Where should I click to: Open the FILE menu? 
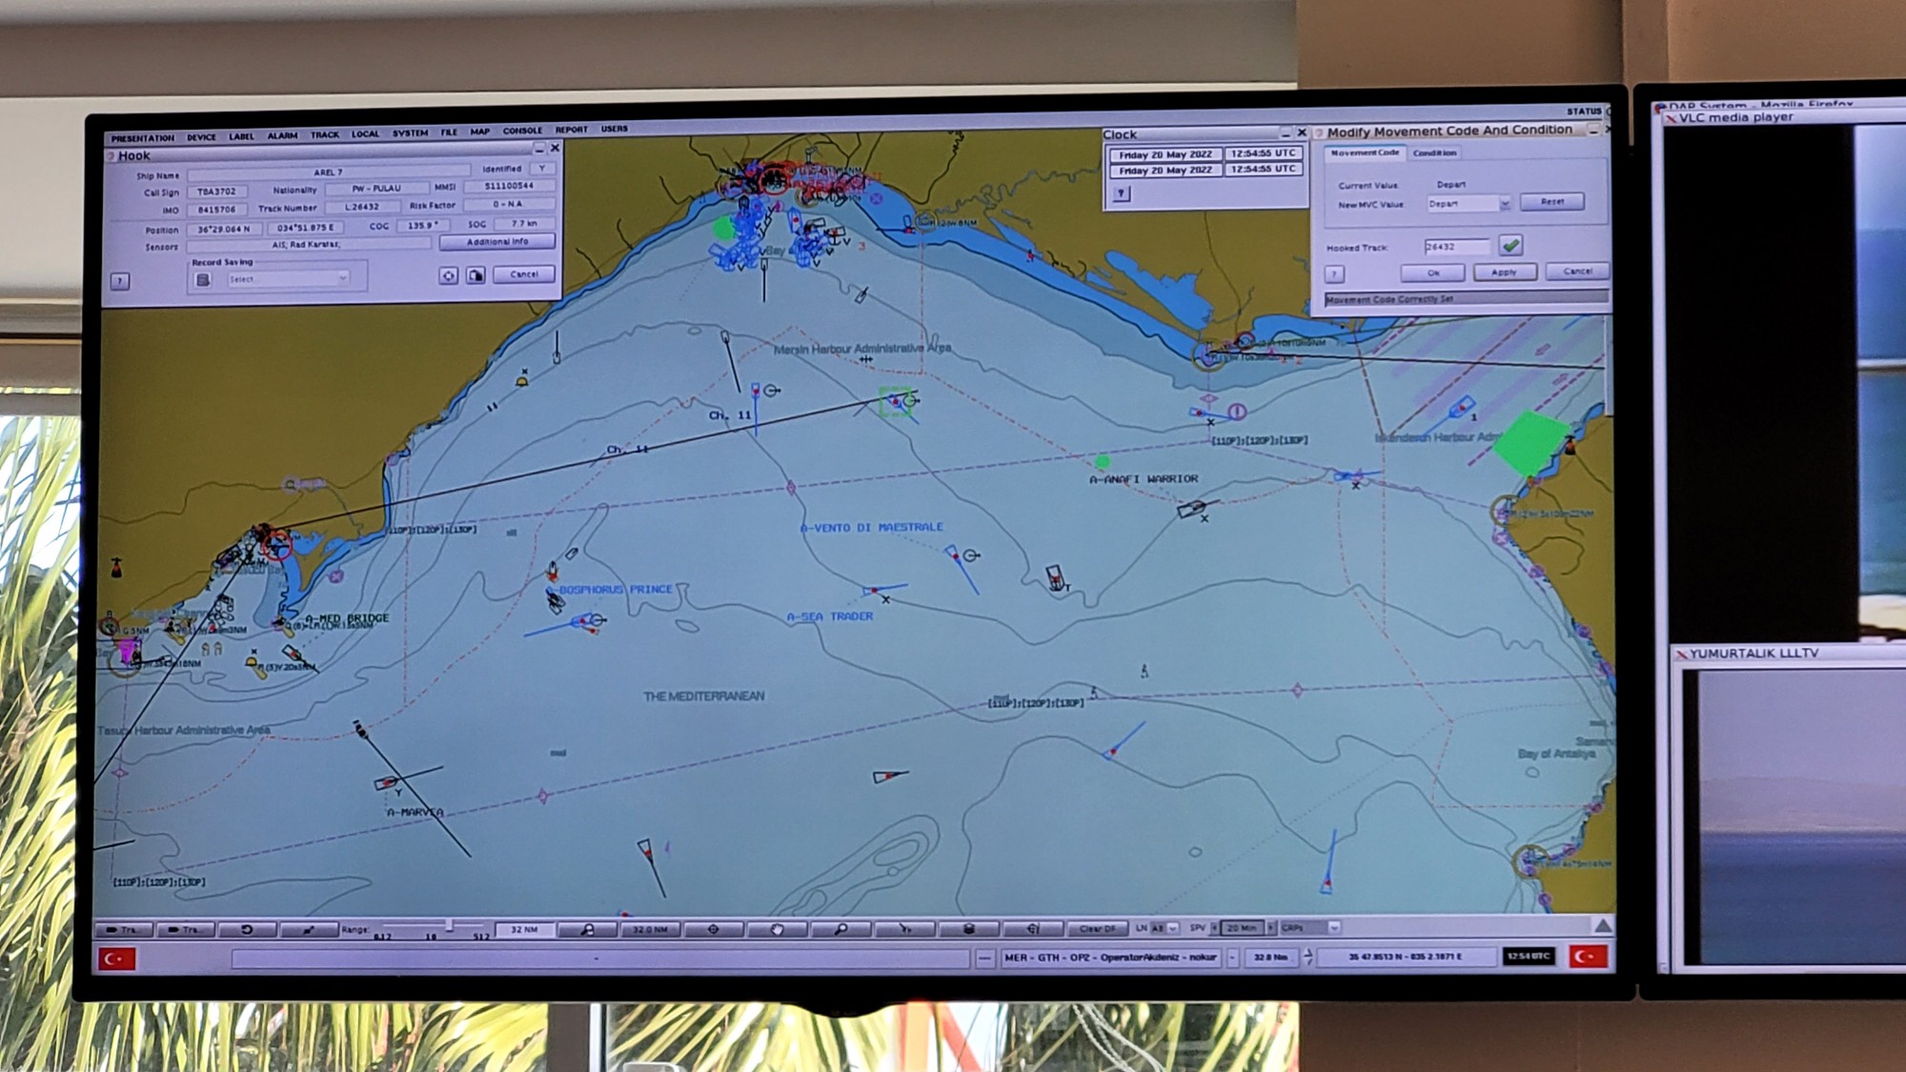(x=449, y=132)
